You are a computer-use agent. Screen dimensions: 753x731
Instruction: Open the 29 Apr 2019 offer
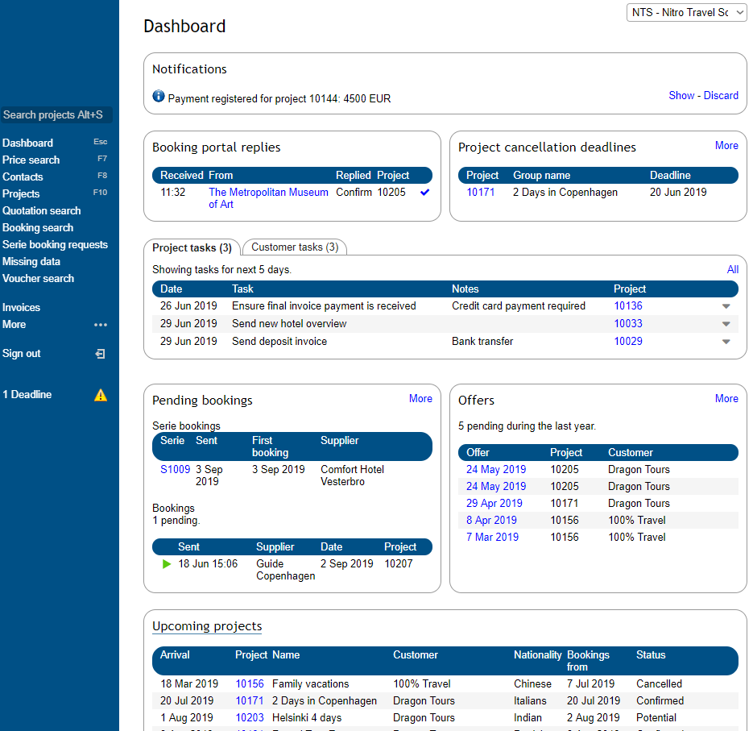coord(494,503)
